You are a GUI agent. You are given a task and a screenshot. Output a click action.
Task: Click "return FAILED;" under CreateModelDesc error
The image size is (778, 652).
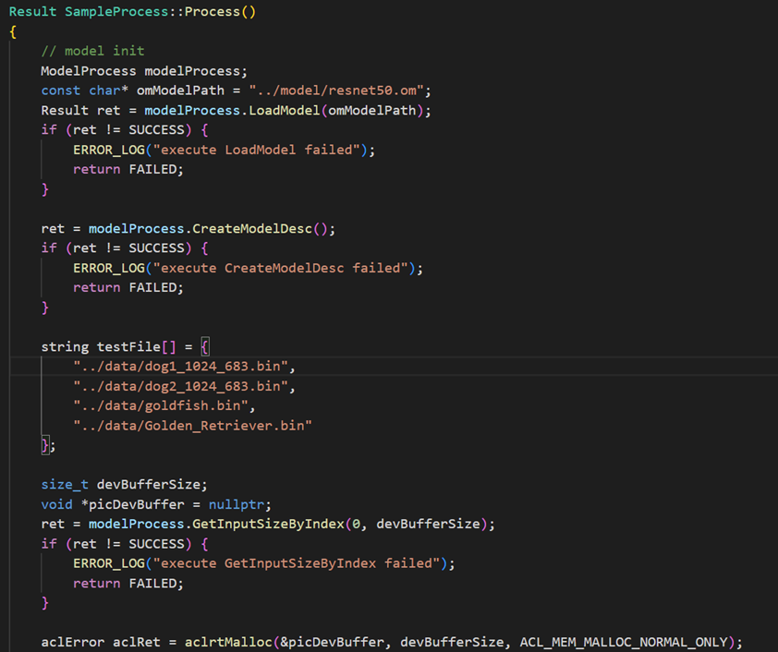(x=128, y=287)
